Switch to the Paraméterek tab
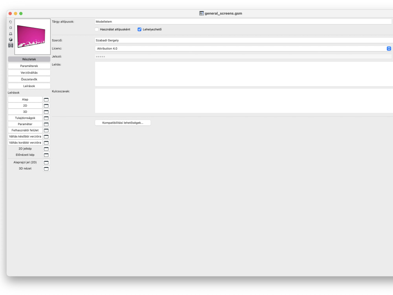The image size is (393, 295). tap(29, 66)
